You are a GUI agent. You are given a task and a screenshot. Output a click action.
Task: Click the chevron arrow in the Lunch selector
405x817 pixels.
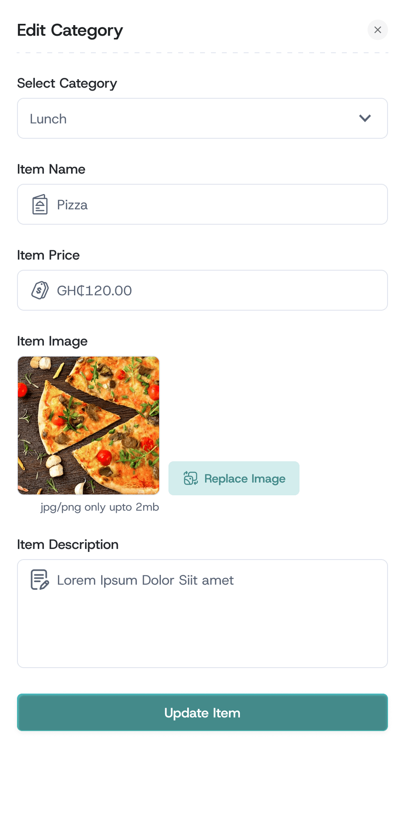365,118
